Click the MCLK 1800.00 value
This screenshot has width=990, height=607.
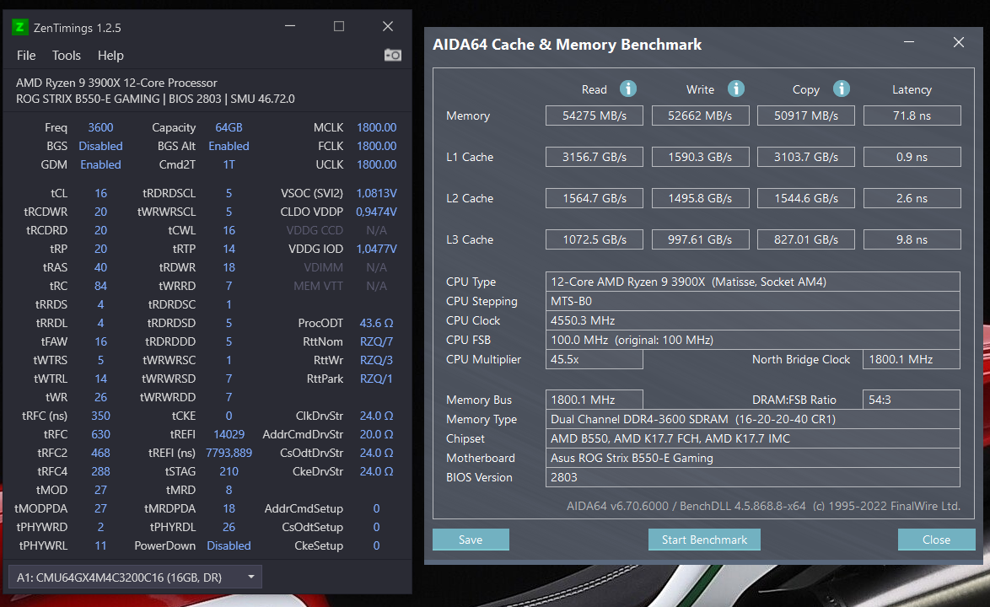[376, 127]
